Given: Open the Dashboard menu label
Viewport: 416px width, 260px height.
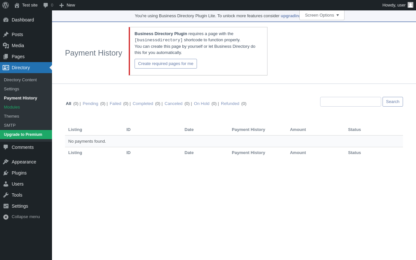Looking at the screenshot, I should pyautogui.click(x=23, y=20).
